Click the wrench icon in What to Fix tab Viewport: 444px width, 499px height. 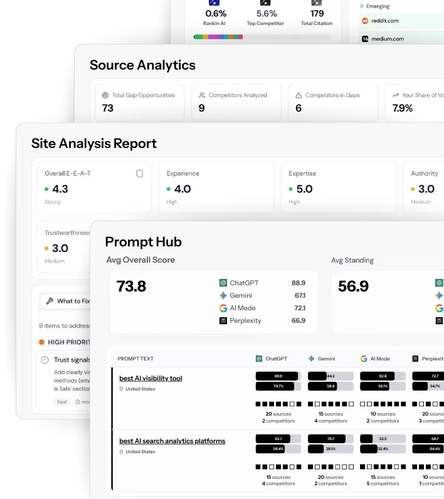click(x=50, y=301)
